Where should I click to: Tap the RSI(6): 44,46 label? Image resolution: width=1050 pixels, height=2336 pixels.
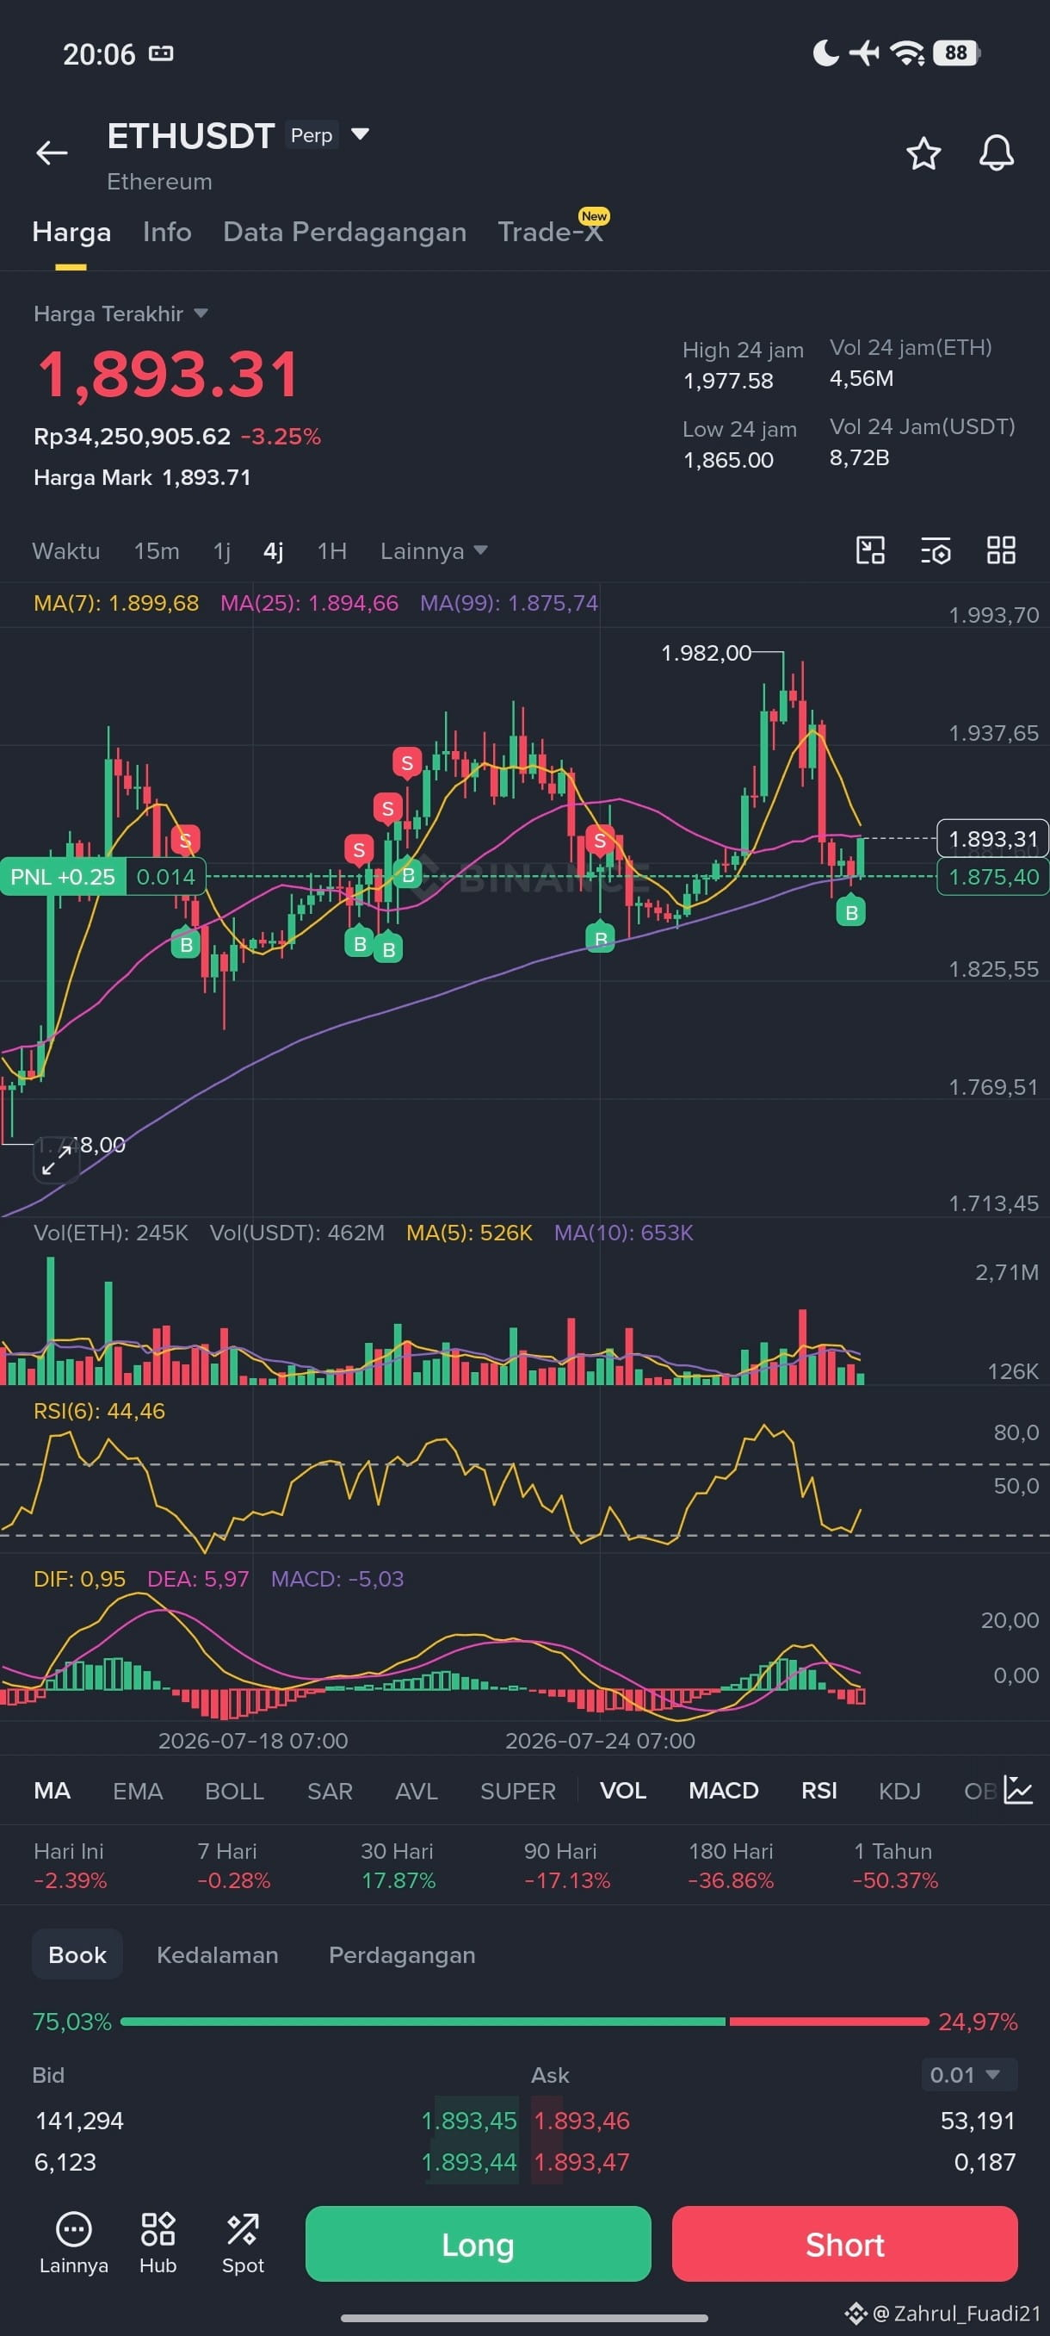[100, 1411]
